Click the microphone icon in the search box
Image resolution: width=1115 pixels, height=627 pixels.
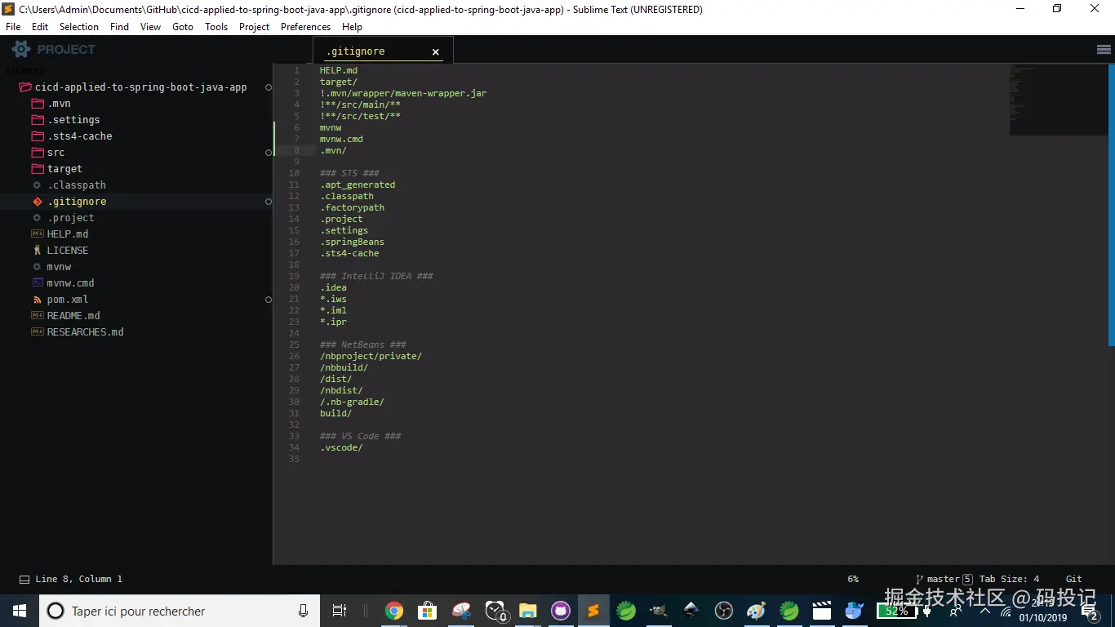(304, 611)
